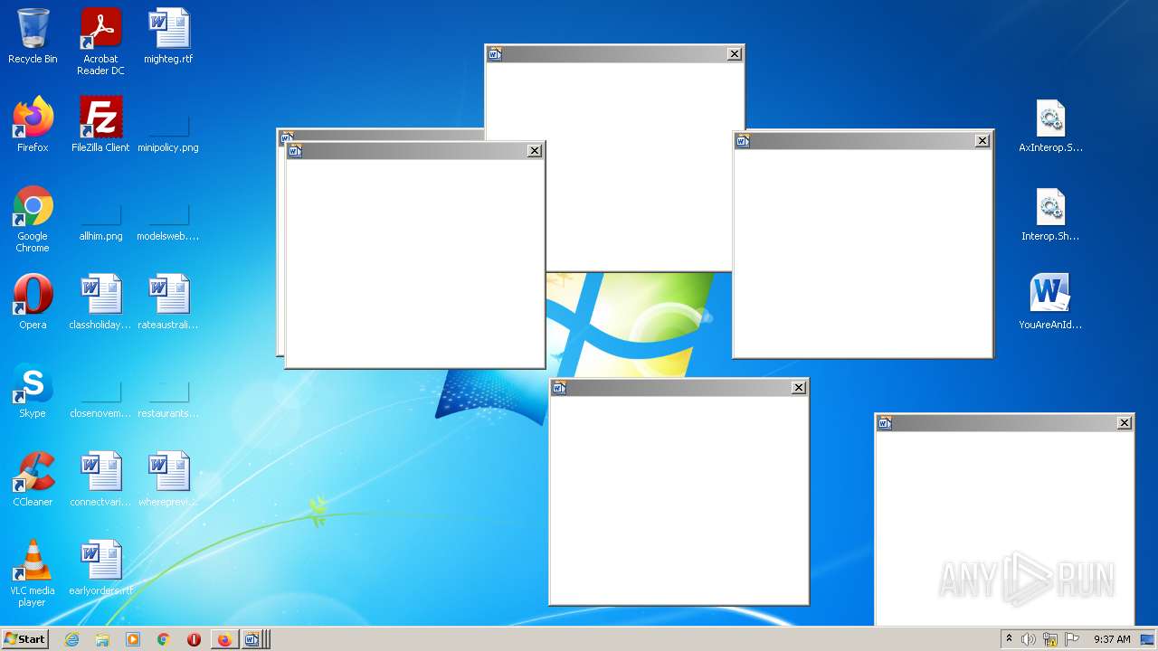This screenshot has width=1158, height=651.
Task: Click the Show desktop button
Action: (1148, 639)
